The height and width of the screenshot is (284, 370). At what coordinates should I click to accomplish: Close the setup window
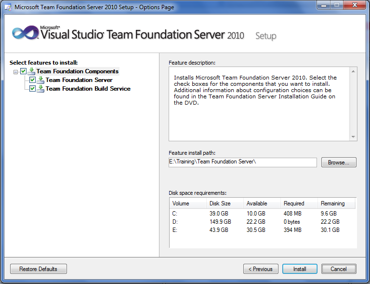(x=355, y=5)
